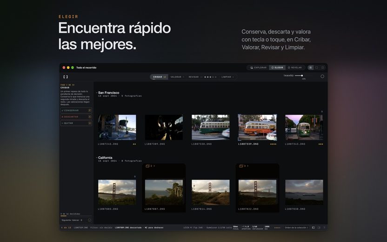Toggle left sidebar icon in status bar
This screenshot has width=387, height=242.
pyautogui.click(x=314, y=228)
